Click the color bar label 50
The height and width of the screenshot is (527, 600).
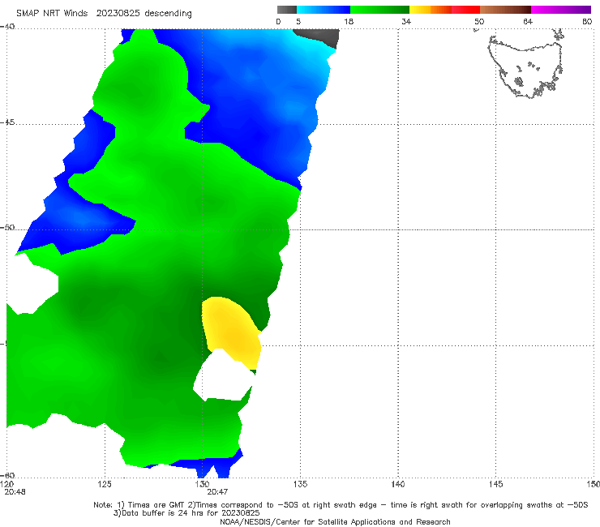pyautogui.click(x=479, y=21)
